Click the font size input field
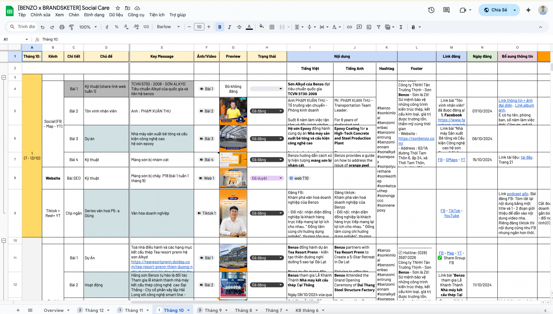The image size is (553, 314). point(199,27)
